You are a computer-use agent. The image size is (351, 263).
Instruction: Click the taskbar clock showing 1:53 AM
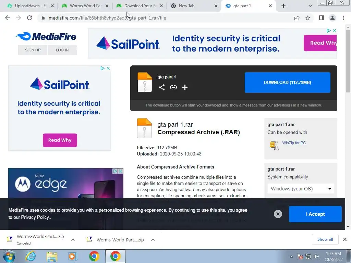click(x=333, y=256)
